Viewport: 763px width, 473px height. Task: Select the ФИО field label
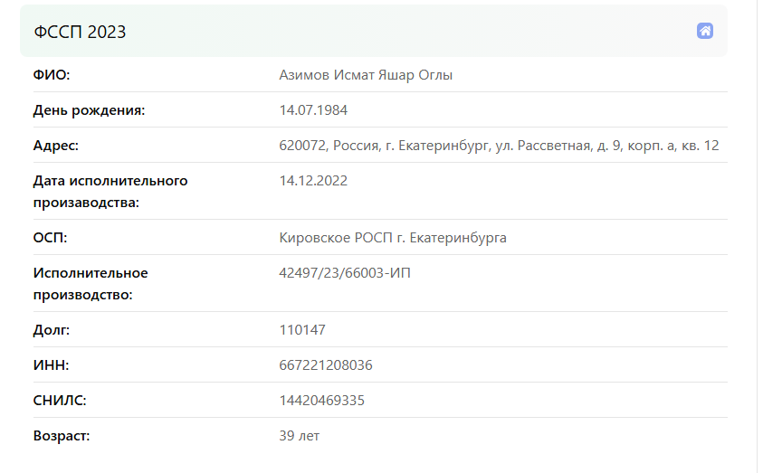click(x=52, y=75)
